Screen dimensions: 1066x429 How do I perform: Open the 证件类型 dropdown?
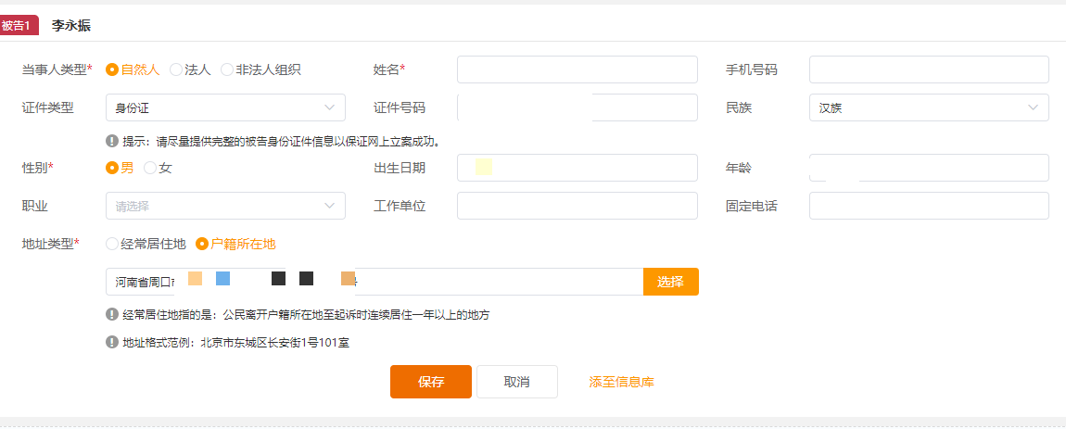click(x=225, y=107)
